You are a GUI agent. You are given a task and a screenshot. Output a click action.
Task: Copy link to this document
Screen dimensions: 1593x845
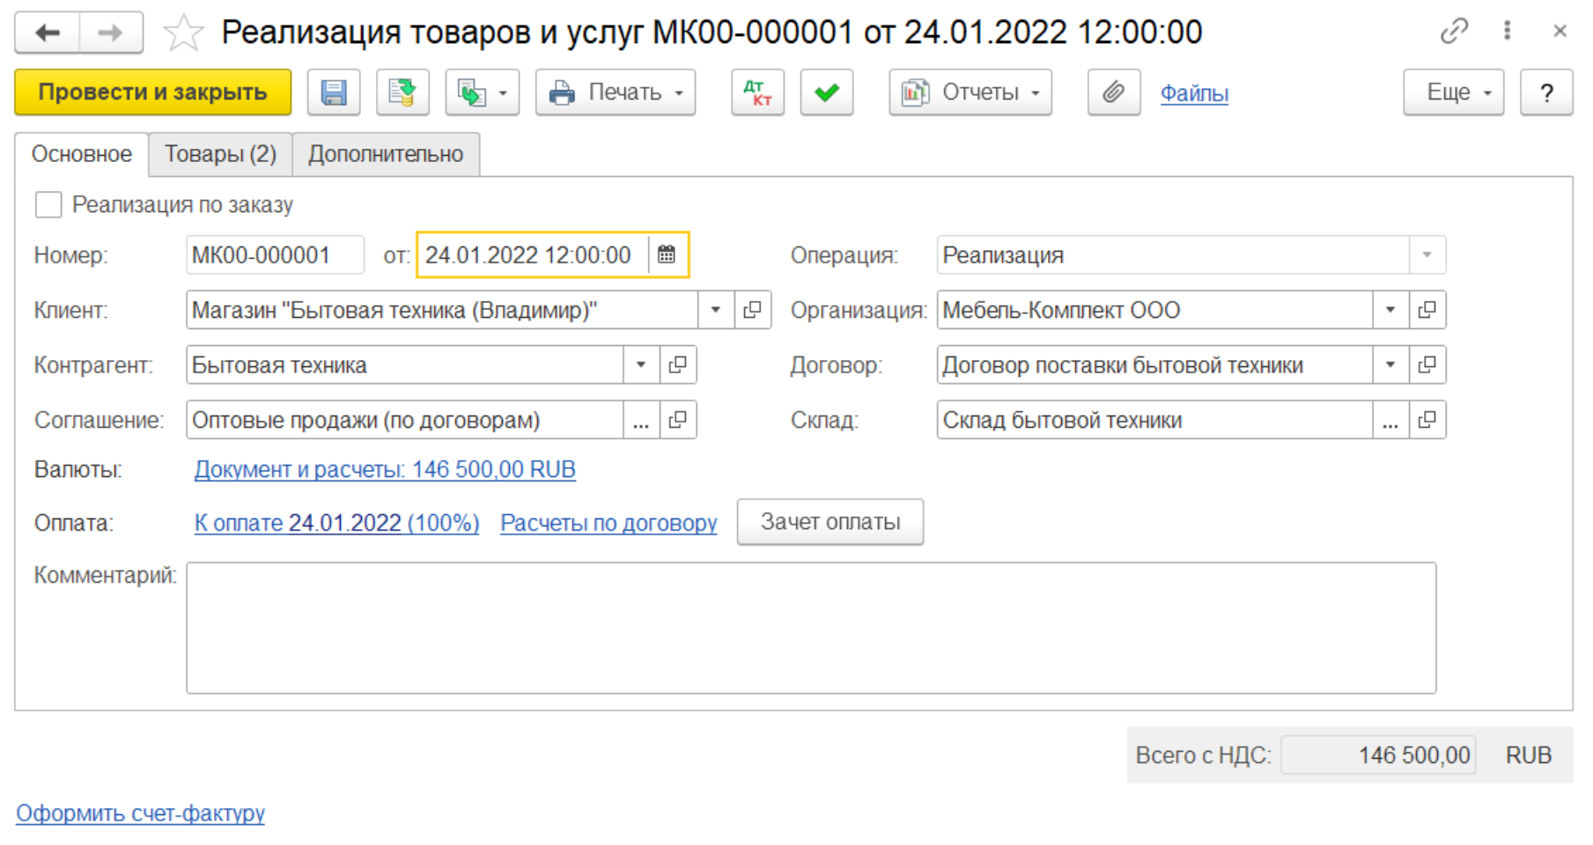coord(1454,32)
